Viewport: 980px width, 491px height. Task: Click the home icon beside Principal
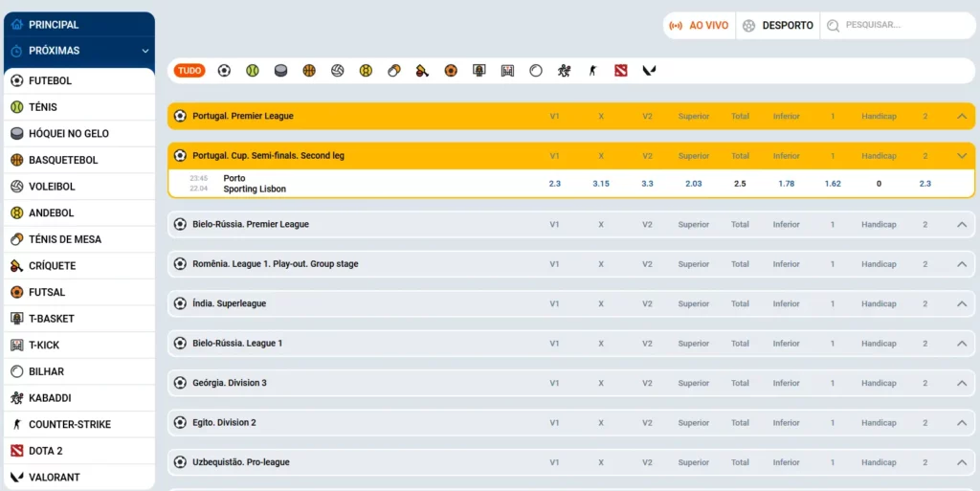[x=17, y=25]
